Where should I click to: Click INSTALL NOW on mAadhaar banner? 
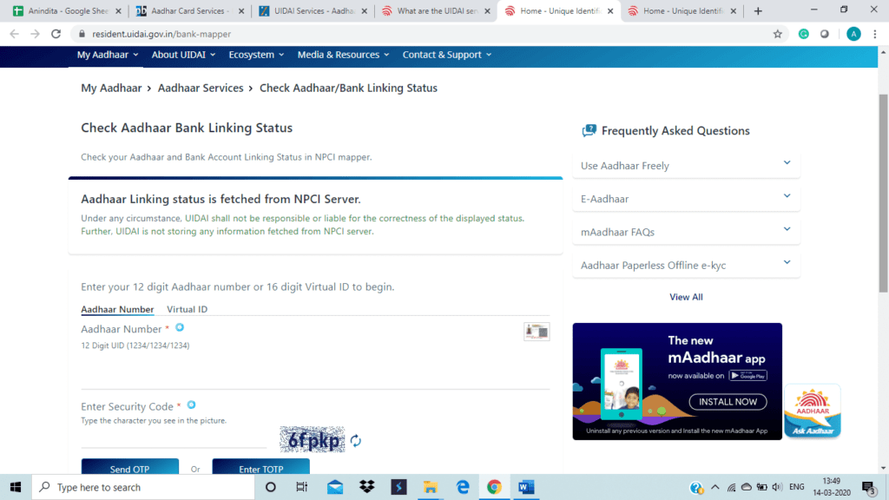(728, 402)
